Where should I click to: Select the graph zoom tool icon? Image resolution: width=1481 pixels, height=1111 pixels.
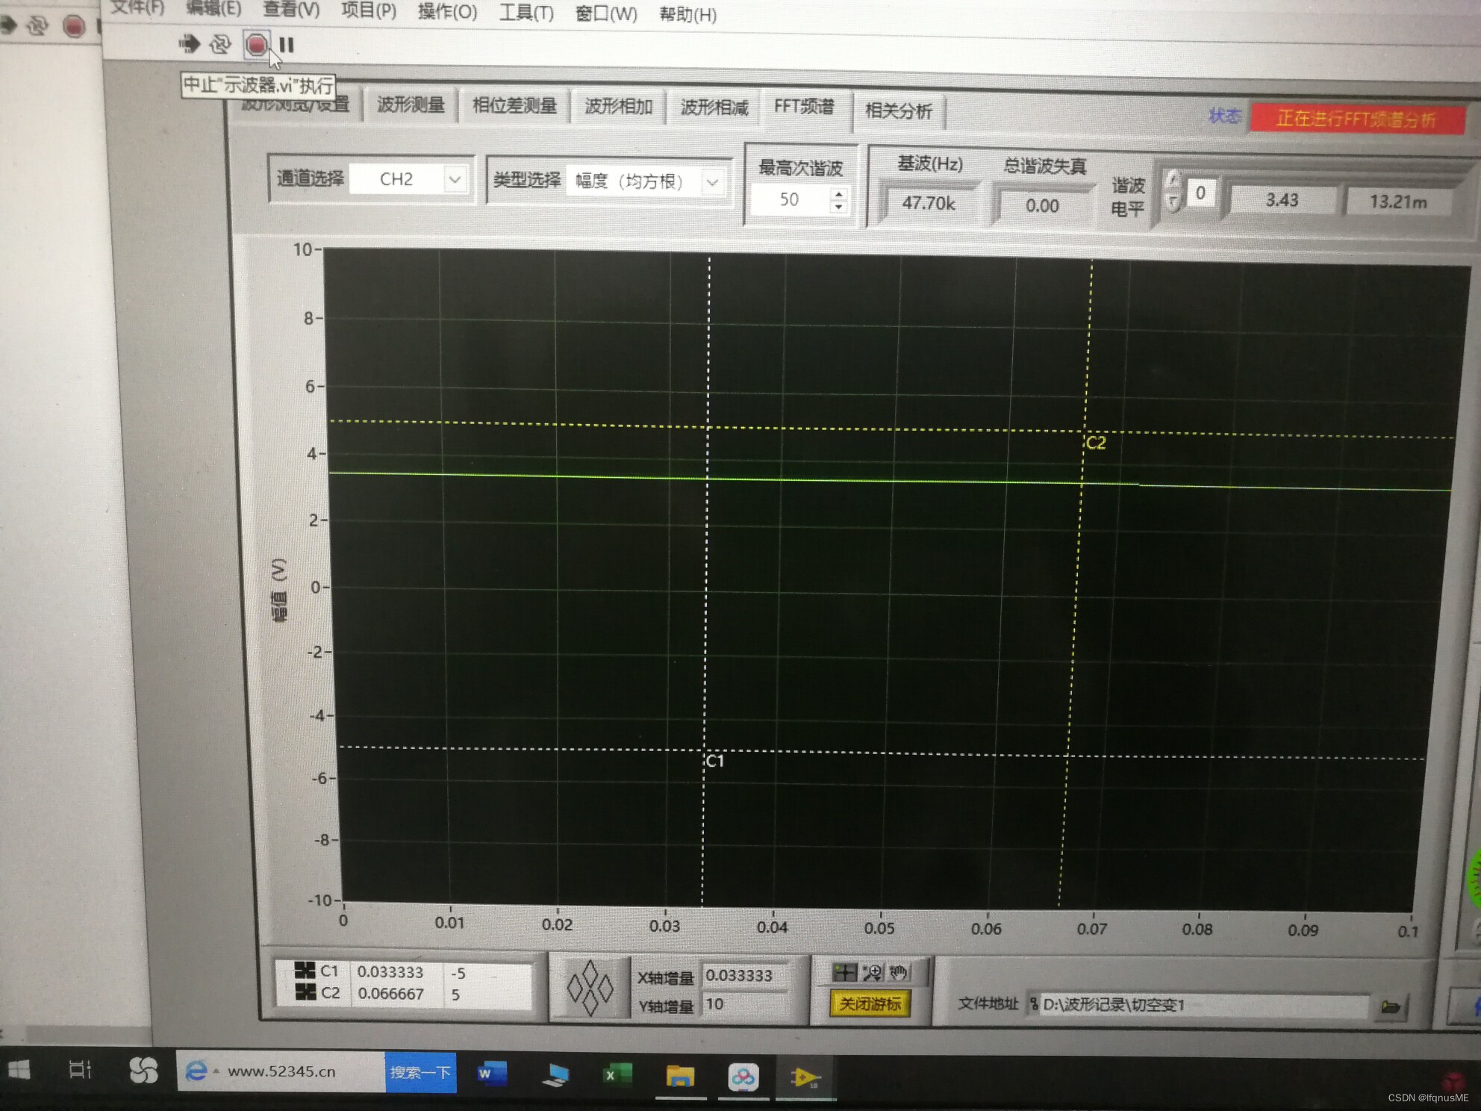[x=872, y=972]
